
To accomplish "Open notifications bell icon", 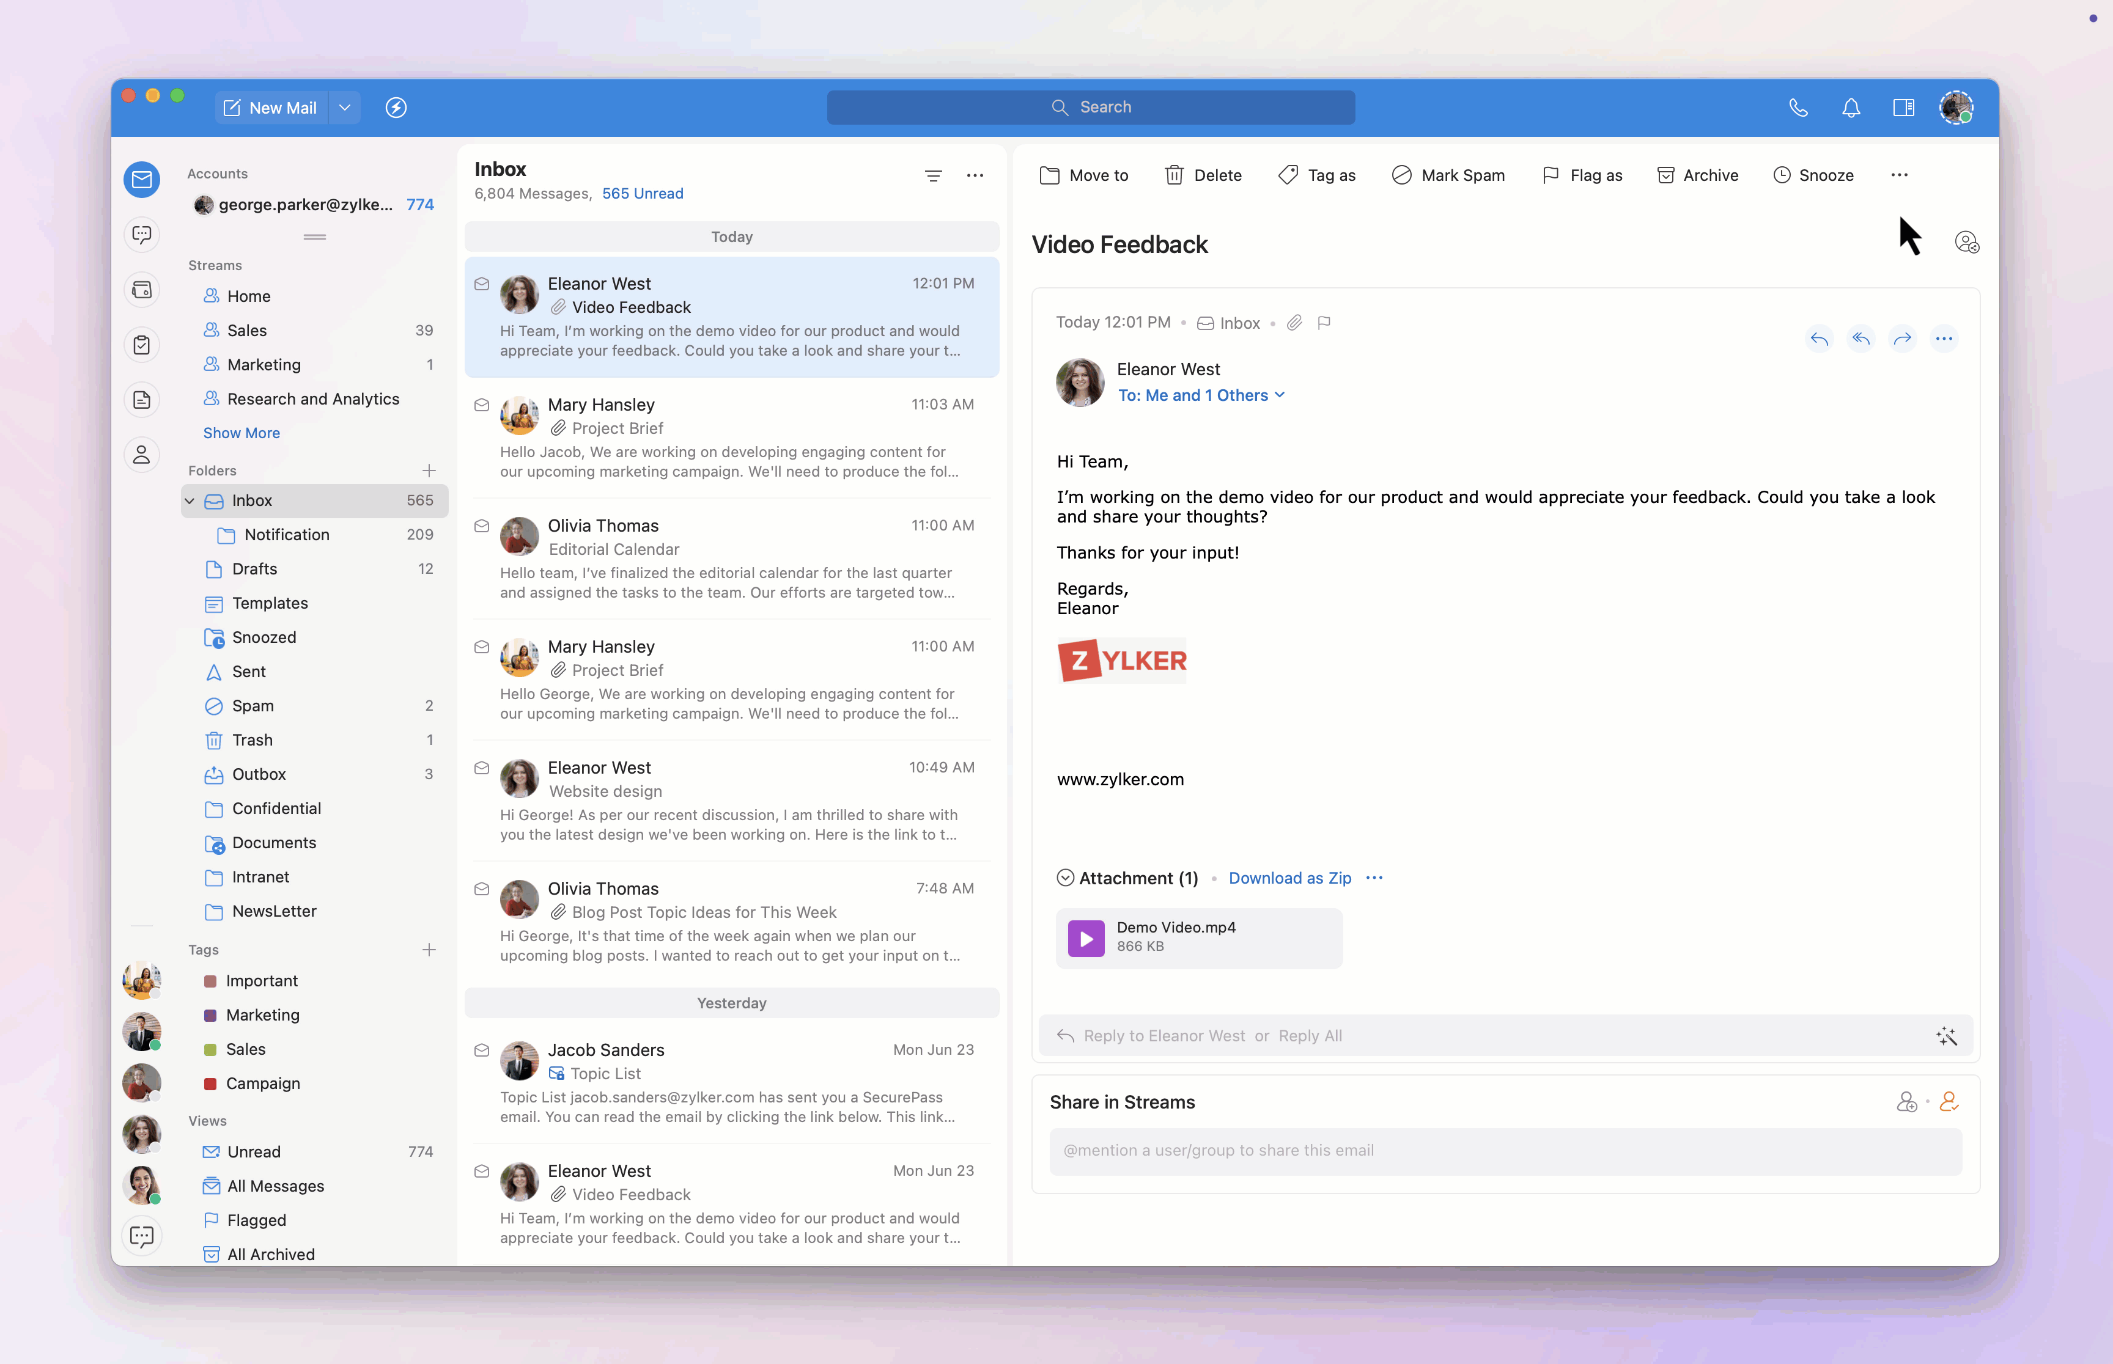I will pyautogui.click(x=1851, y=107).
